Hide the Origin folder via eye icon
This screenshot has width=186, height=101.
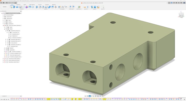pyautogui.click(x=5, y=20)
